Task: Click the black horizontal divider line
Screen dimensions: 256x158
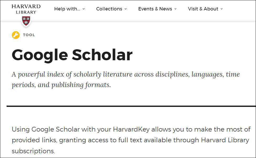Action: click(x=131, y=106)
